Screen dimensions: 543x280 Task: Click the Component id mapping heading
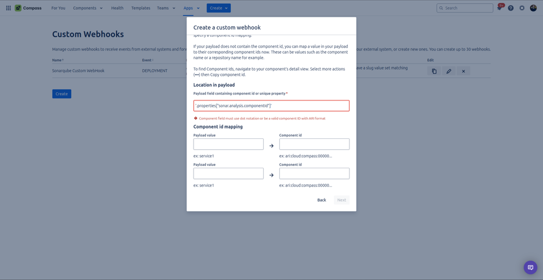pyautogui.click(x=218, y=126)
